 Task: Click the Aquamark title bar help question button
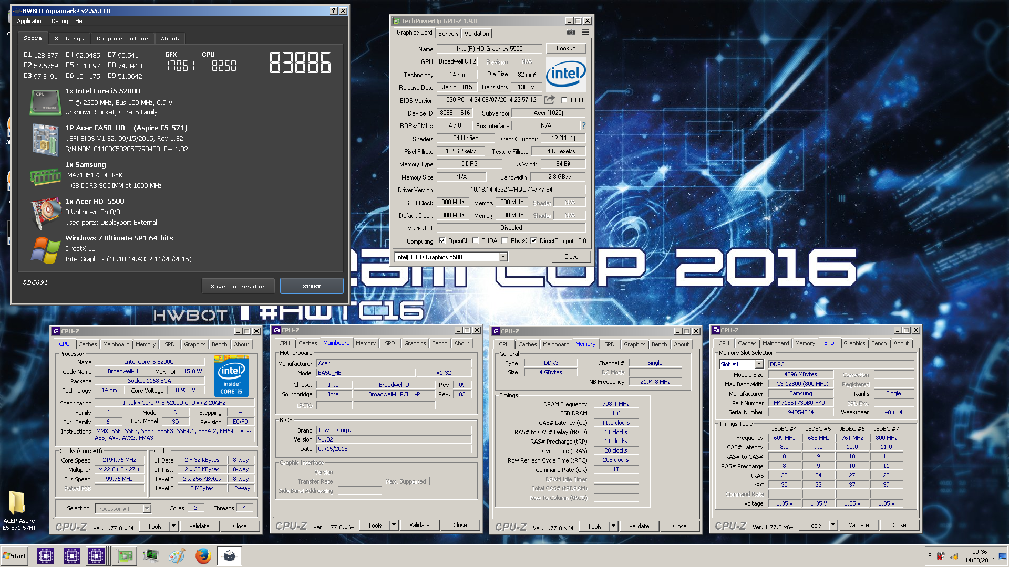tap(334, 10)
